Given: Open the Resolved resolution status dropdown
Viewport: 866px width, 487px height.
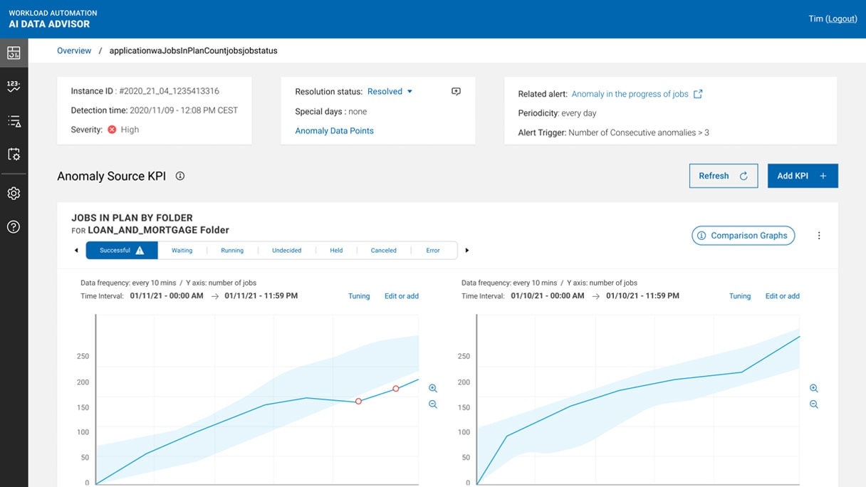Looking at the screenshot, I should 389,91.
